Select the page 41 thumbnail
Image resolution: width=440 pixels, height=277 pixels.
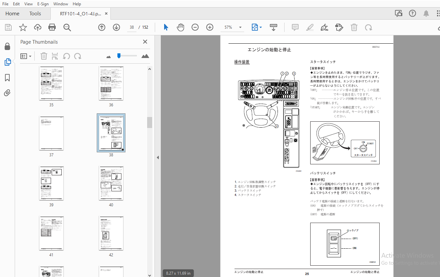51,233
